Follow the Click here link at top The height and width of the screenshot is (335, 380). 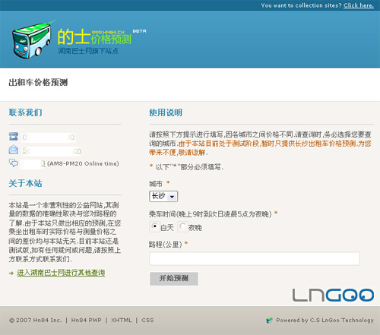coord(359,5)
